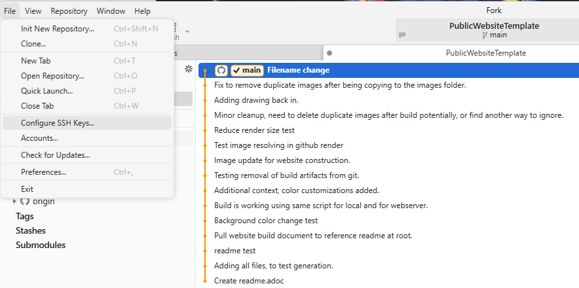Screen dimensions: 579x288
Task: Click the GitHub icon beside origin
Action: coord(25,202)
